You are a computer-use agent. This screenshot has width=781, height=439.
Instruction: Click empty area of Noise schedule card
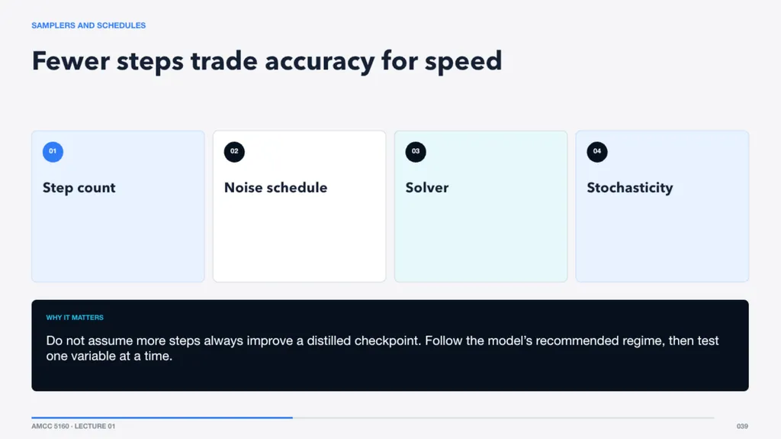point(299,240)
